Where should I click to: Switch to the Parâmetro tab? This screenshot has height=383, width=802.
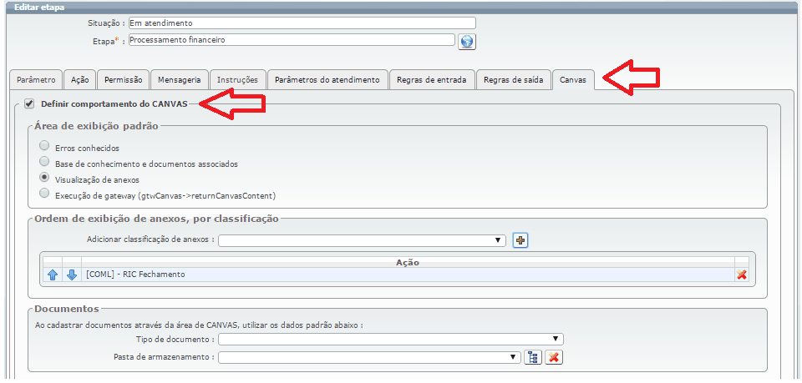(37, 80)
